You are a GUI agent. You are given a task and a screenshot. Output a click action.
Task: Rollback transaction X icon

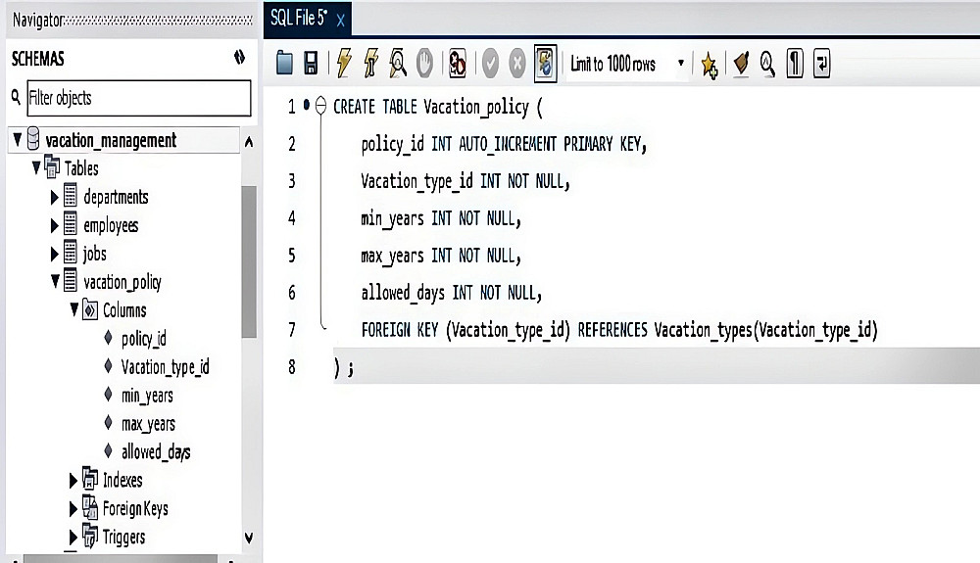click(x=516, y=63)
